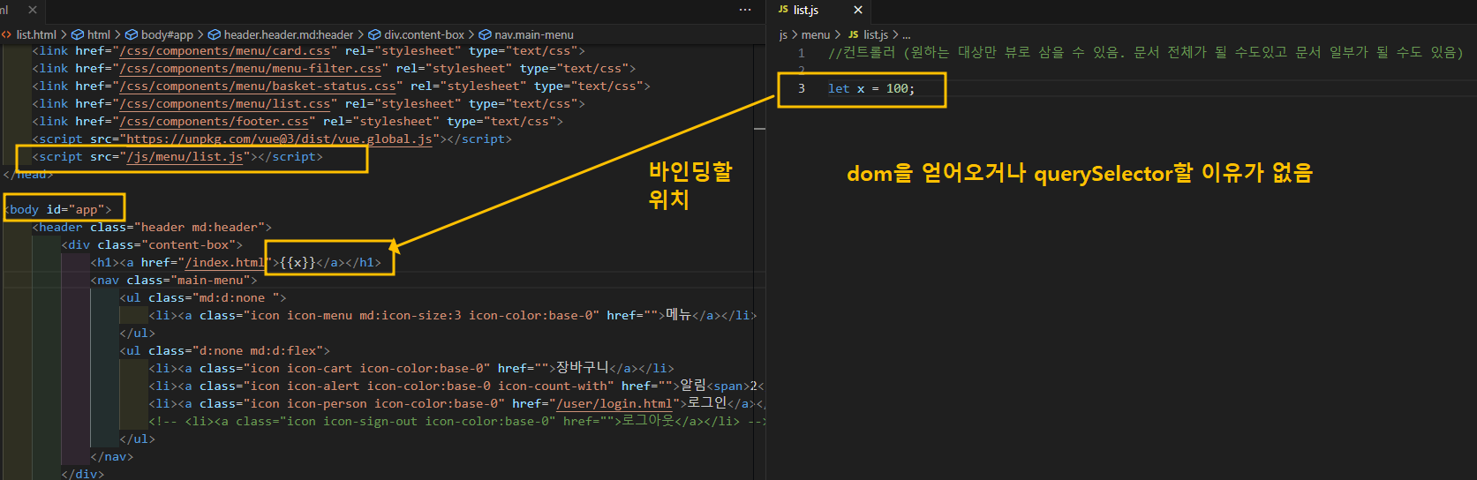
Task: Open the list.js breadcrumb in right editor
Action: coord(876,34)
